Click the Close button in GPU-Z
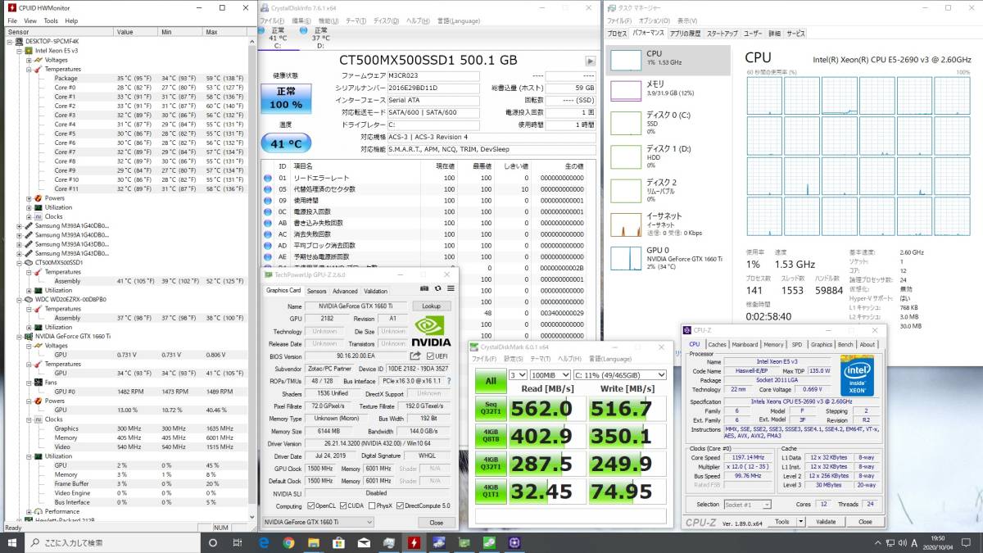The height and width of the screenshot is (553, 983). point(436,522)
